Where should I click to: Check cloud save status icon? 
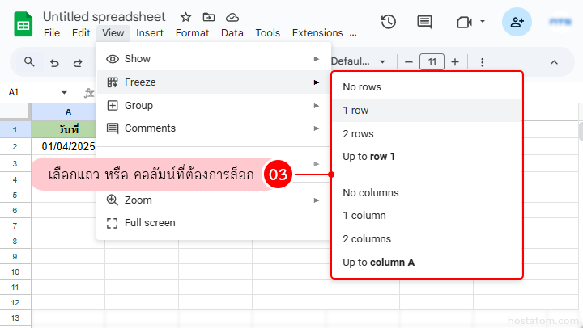(232, 17)
